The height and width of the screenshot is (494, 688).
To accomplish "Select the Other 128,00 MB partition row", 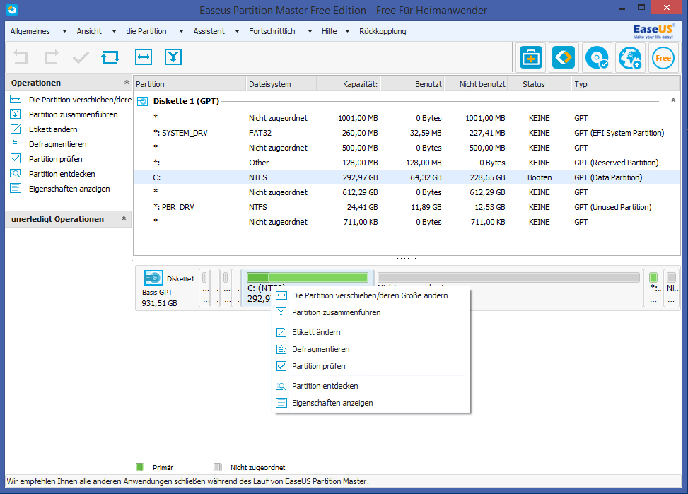I will pos(407,163).
